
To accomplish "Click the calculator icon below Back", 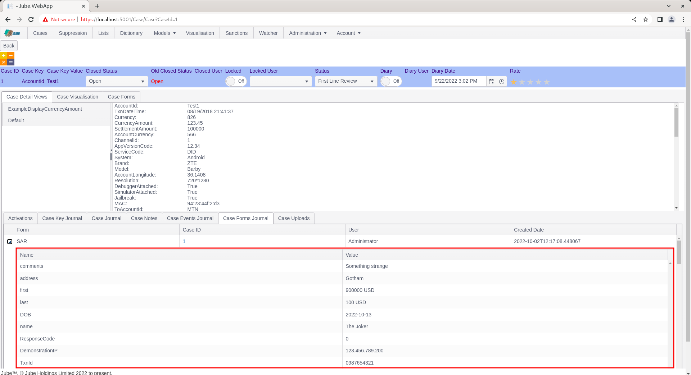I will [7, 59].
